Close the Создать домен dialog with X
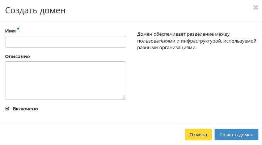The image size is (262, 145). [255, 8]
